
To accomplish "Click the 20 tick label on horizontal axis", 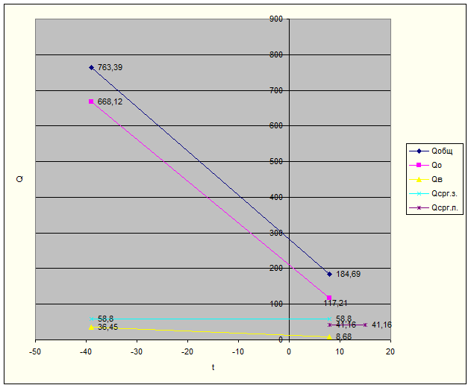I will [x=390, y=351].
